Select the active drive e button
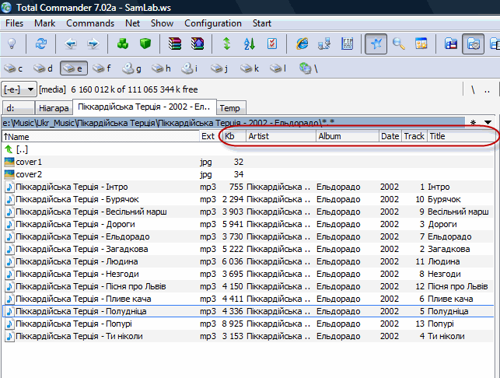 tap(74, 68)
